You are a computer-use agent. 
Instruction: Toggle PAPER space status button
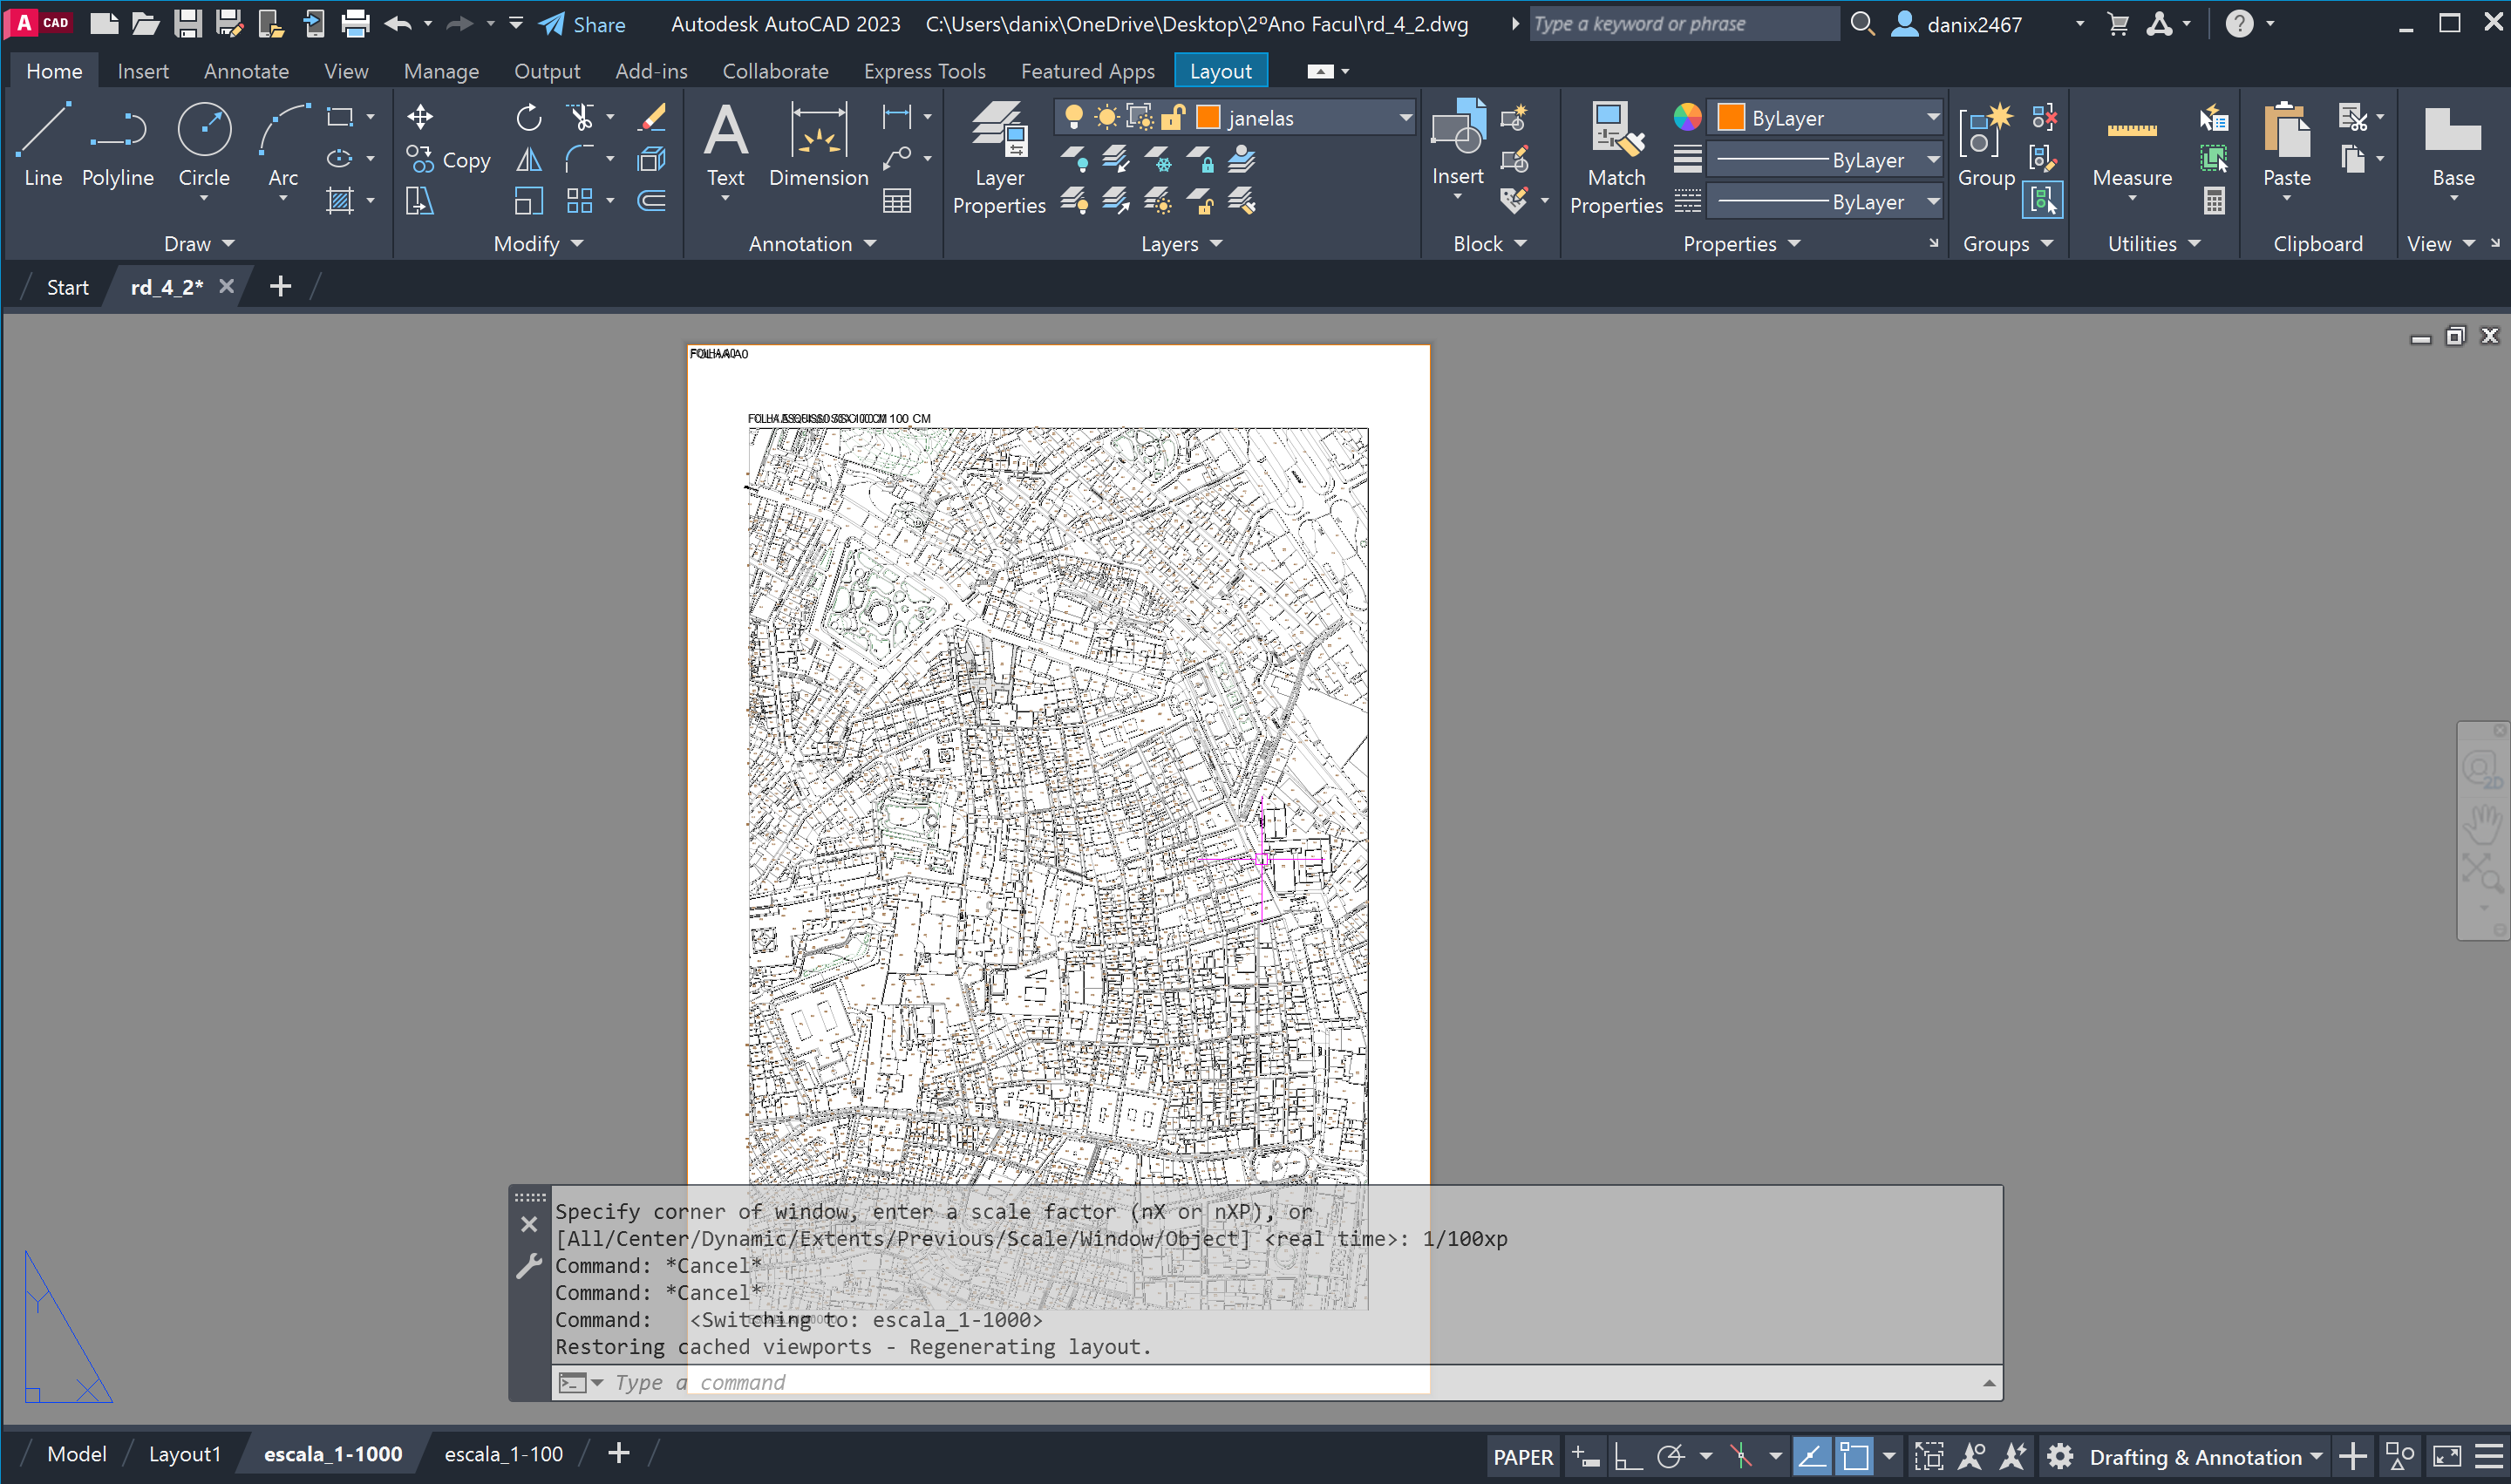(x=1522, y=1456)
